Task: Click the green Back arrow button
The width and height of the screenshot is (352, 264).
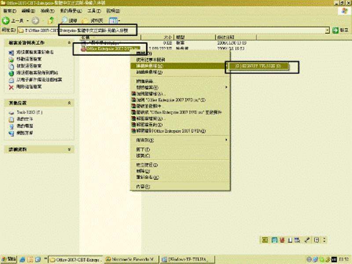Action: tap(6, 21)
